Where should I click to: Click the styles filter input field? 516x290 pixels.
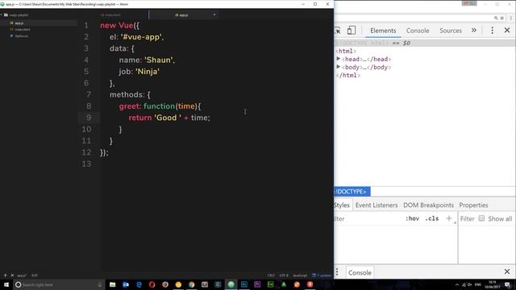click(x=367, y=218)
